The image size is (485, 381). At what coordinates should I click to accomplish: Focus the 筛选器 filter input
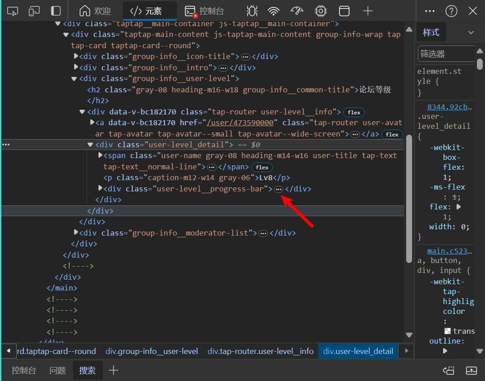pos(446,54)
